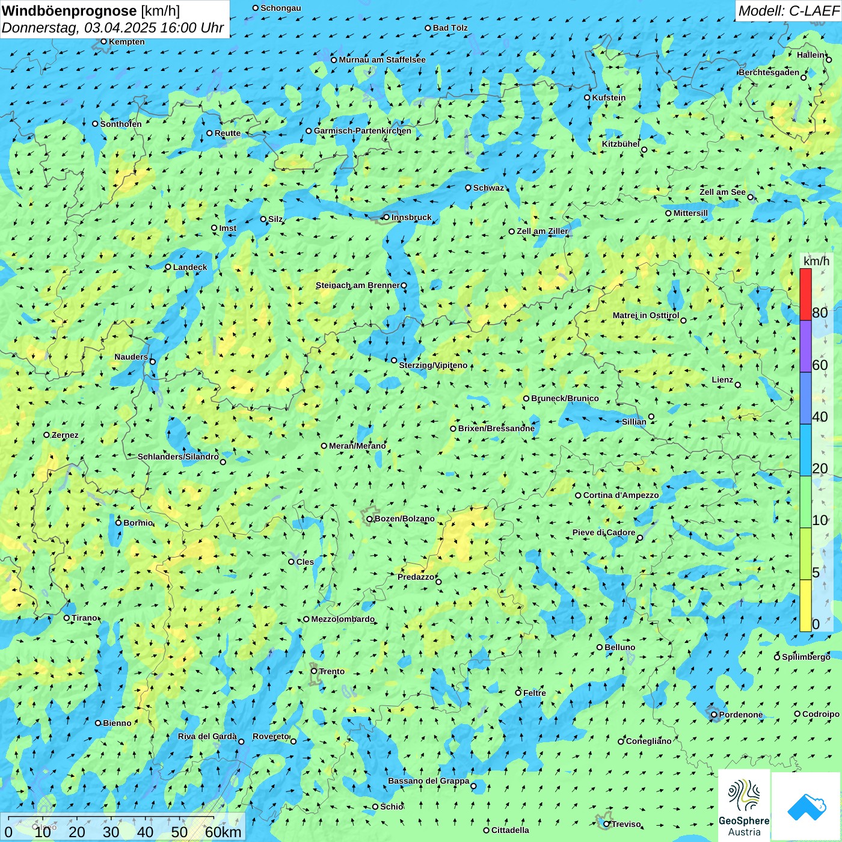Click the Garmisch-Partenkirchen location dot

point(309,131)
